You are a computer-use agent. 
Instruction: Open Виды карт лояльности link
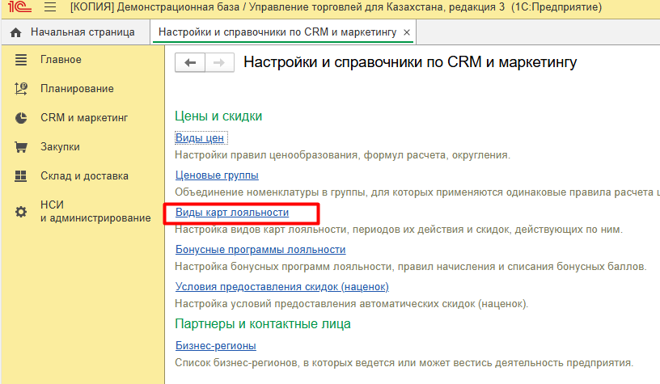232,213
